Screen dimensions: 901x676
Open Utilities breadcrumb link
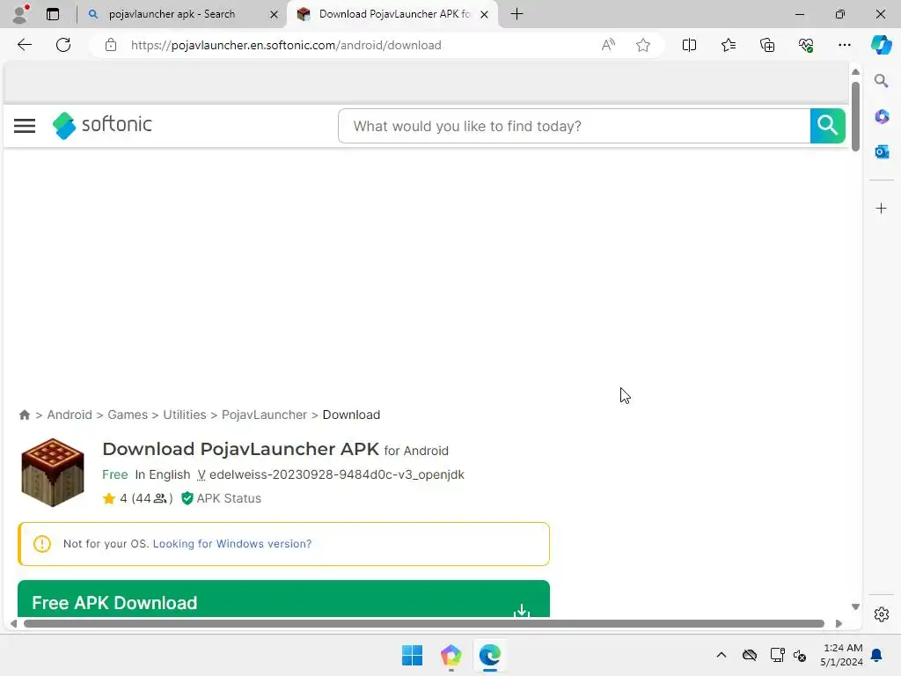[x=185, y=415]
